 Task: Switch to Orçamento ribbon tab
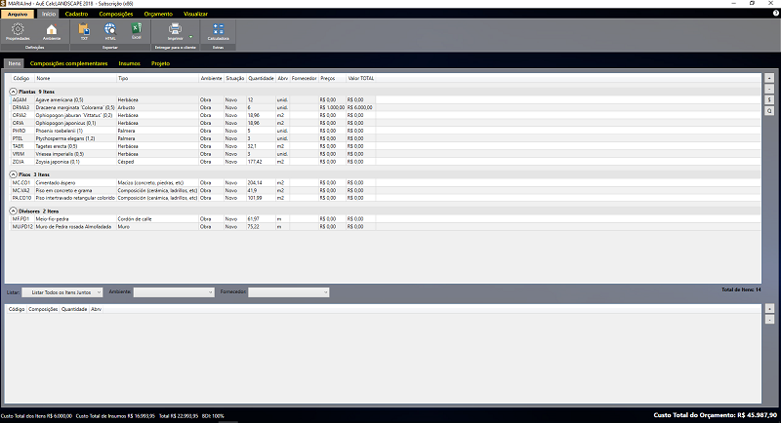click(x=158, y=14)
